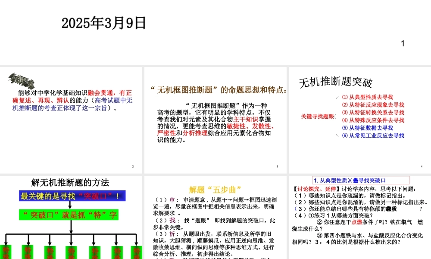
Task: Click item ⑶ 从特征转换关系去寻找
Action: click(x=373, y=113)
